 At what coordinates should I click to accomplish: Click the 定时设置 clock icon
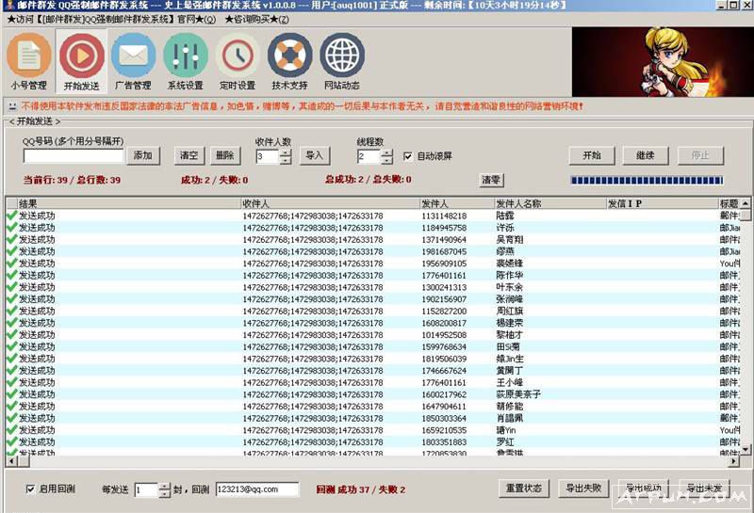[238, 58]
